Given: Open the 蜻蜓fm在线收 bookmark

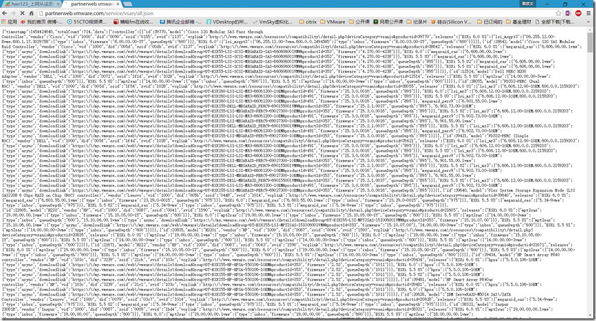Looking at the screenshot, I should point(133,22).
